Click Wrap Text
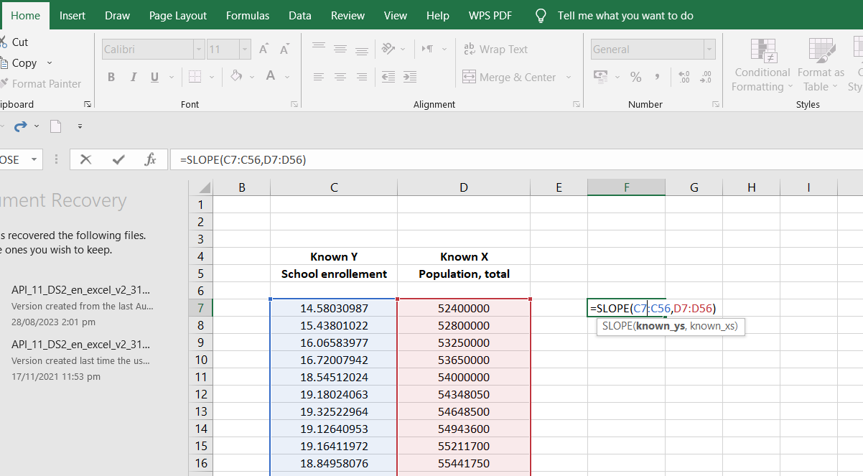The image size is (863, 476). (x=495, y=49)
